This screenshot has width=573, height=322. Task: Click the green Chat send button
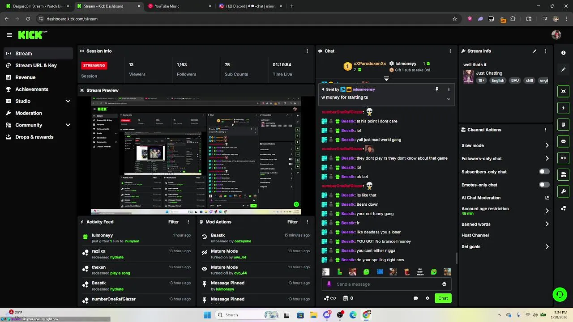click(x=443, y=298)
